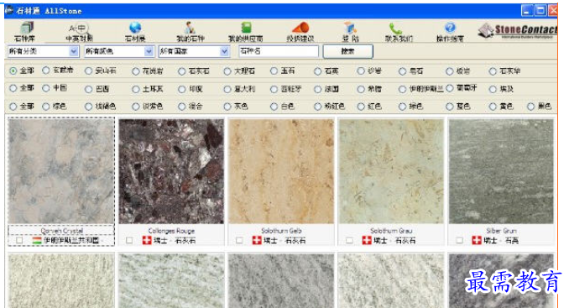This screenshot has height=308, width=569.
Task: Select the 花岗岩 granite radio button
Action: (x=136, y=71)
